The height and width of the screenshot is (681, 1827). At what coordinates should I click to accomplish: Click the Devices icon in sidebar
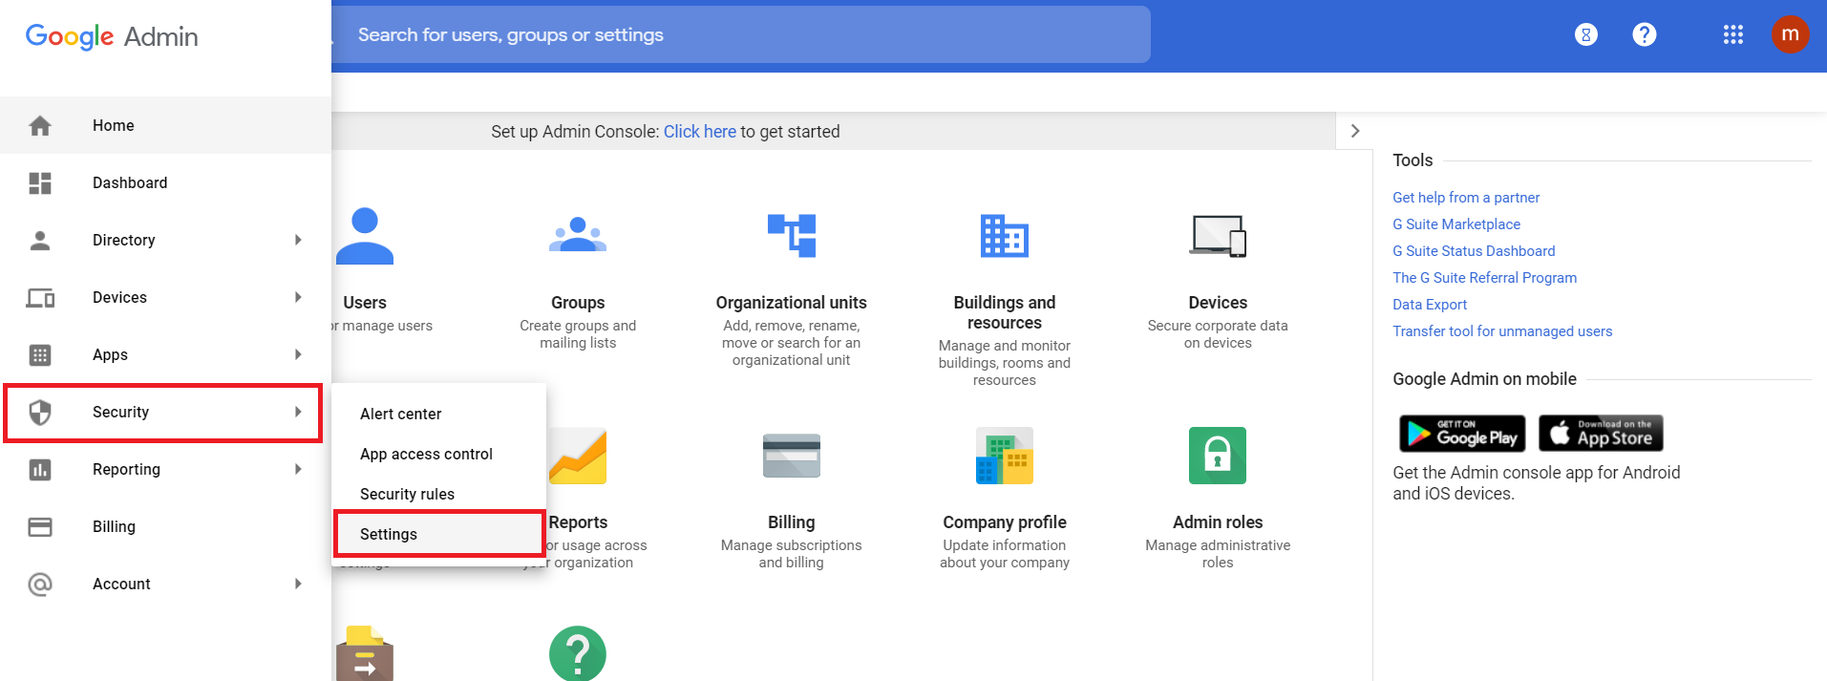[x=40, y=297]
